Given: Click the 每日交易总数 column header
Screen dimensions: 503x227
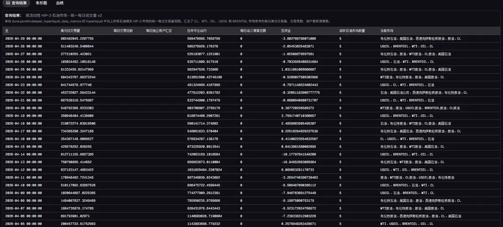Looking at the screenshot, I should tap(123, 31).
